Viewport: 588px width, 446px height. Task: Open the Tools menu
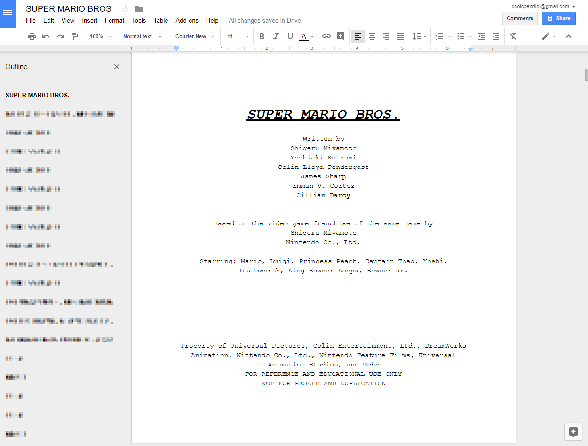pyautogui.click(x=139, y=20)
